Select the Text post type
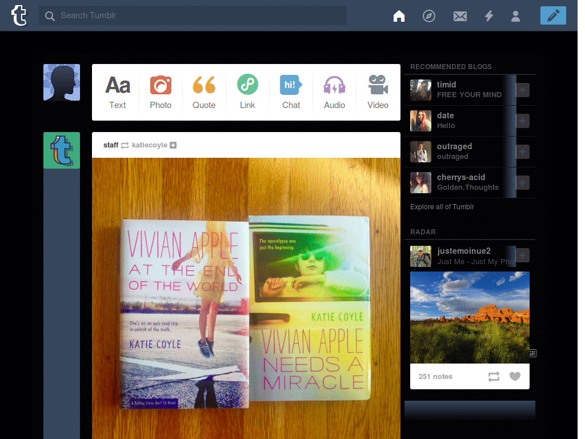Screen dimensions: 585x439 pyautogui.click(x=118, y=92)
